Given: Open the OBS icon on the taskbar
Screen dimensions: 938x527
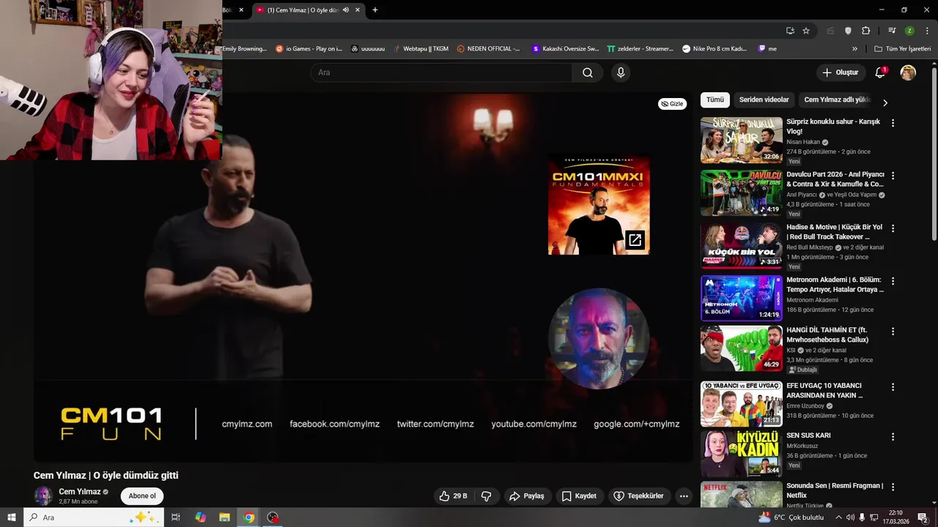Looking at the screenshot, I should pos(273,517).
